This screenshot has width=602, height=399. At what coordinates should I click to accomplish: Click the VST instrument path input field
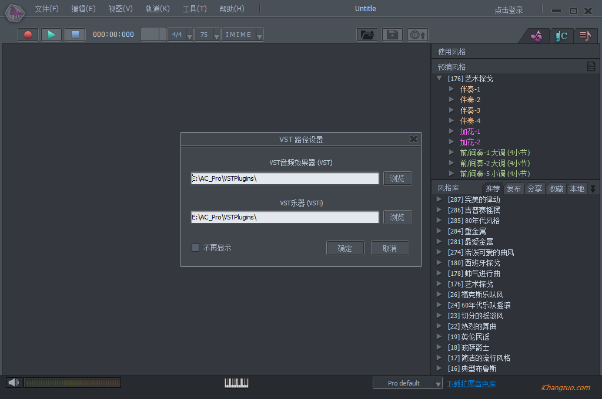point(285,217)
